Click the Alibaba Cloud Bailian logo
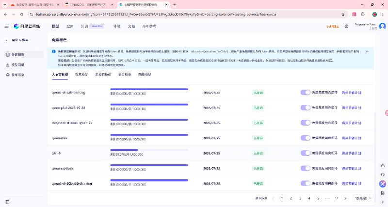The width and height of the screenshot is (388, 207). tap(27, 26)
